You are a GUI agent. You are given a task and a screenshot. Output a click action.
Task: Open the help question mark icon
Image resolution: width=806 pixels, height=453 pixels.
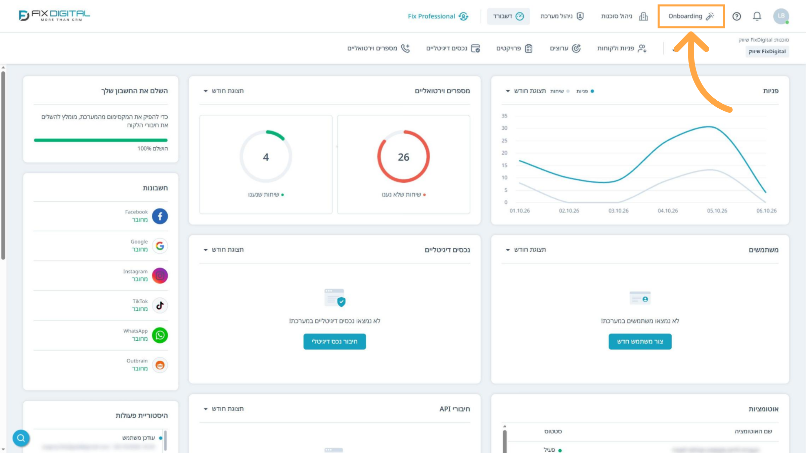736,16
